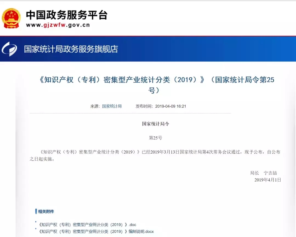Screen dimensions: 296x237
Task: Click the 来源 label
Action: click(95, 106)
